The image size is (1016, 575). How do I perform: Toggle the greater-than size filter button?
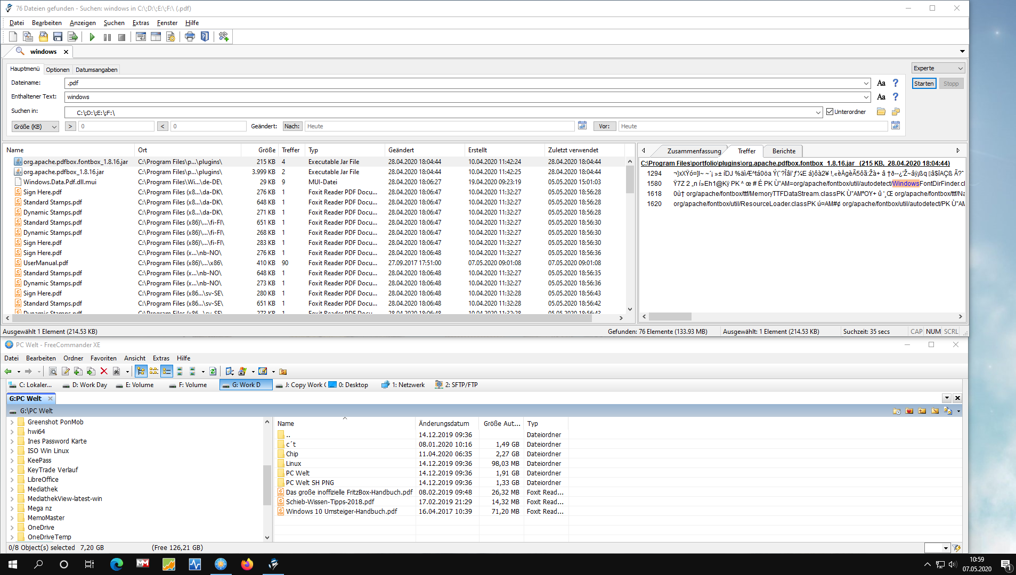pyautogui.click(x=70, y=126)
